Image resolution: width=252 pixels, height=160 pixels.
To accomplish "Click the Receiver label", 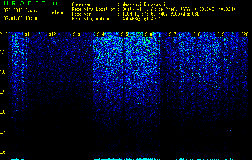I will coord(81,14).
